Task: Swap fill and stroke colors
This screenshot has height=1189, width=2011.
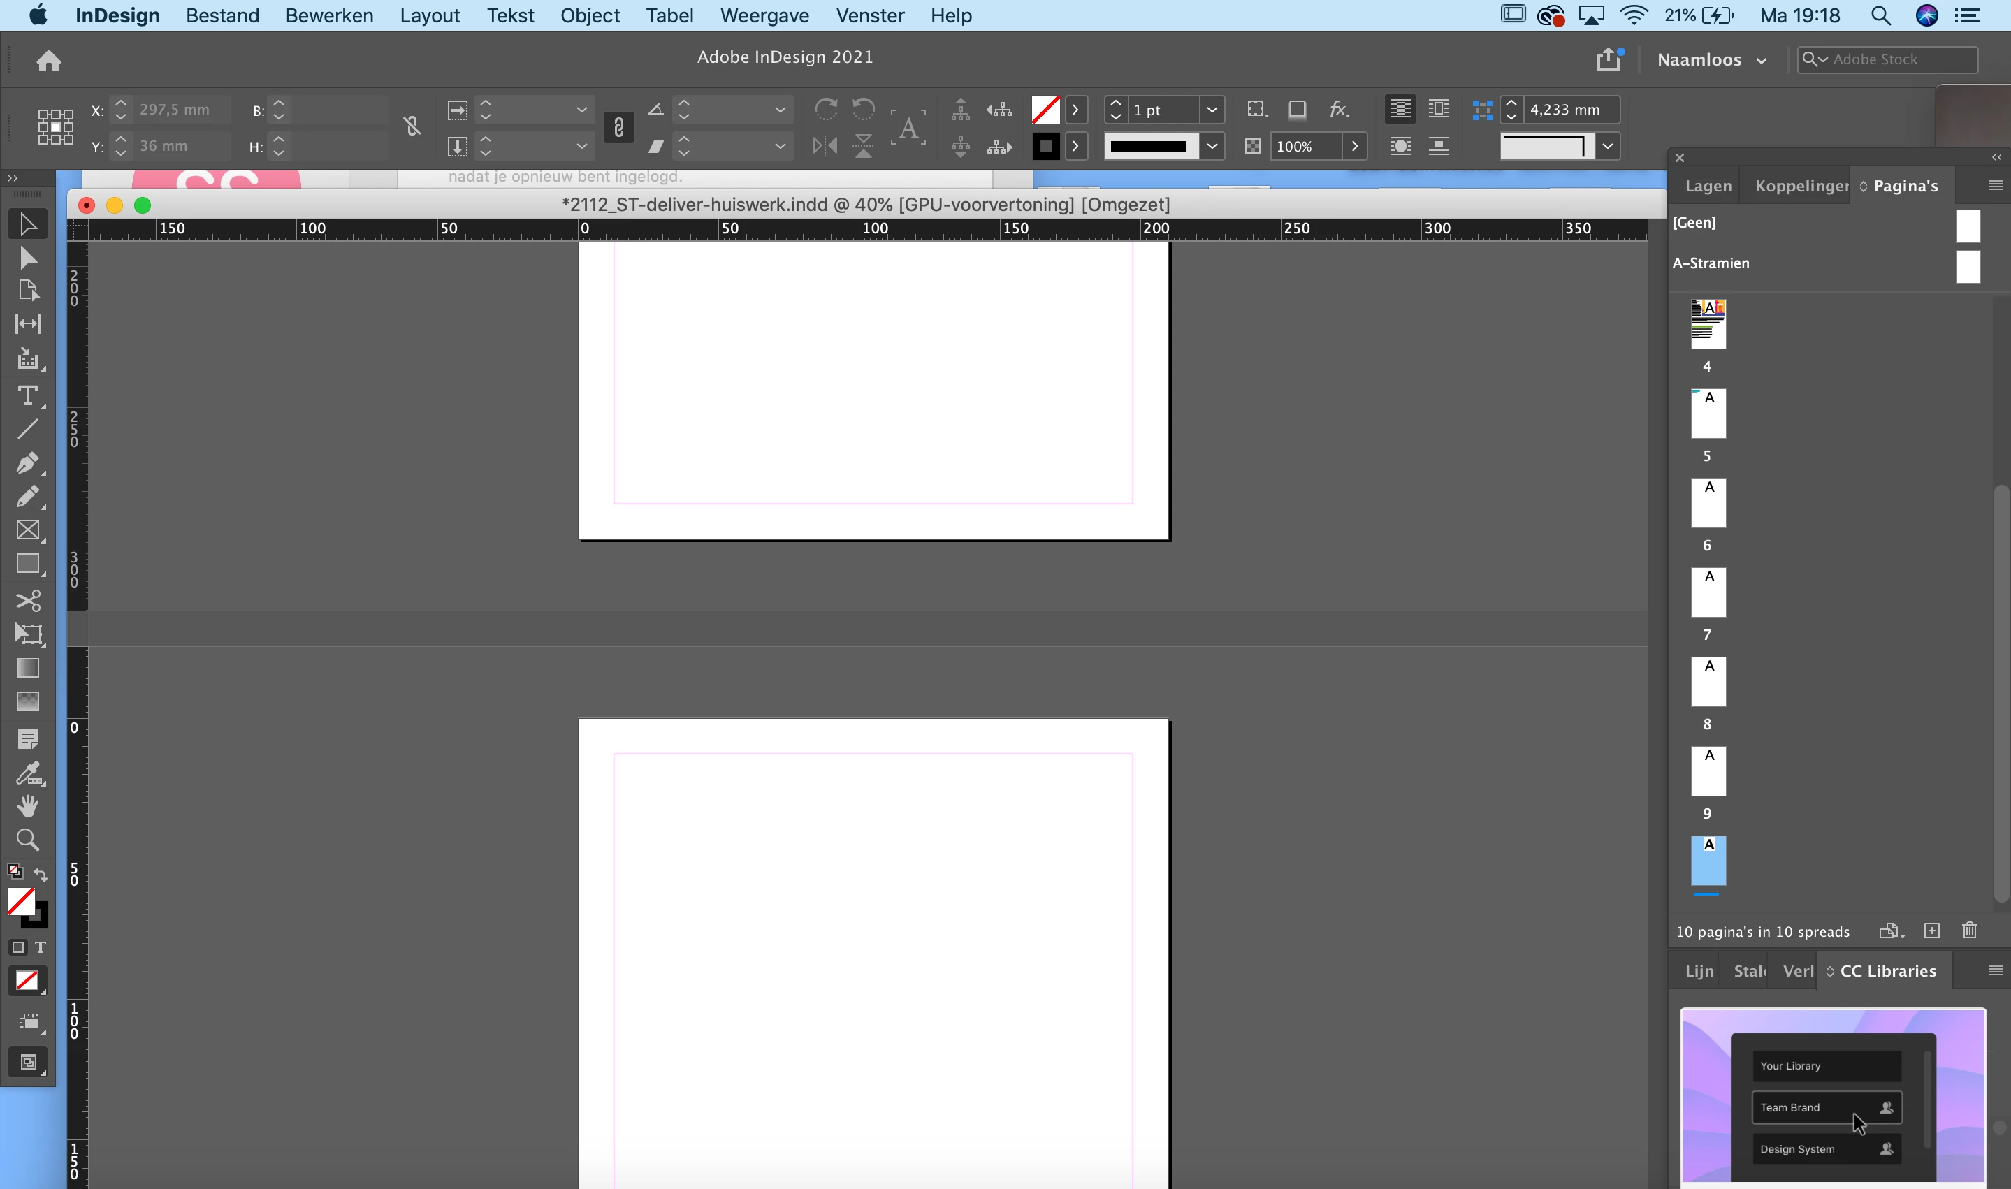Action: pyautogui.click(x=40, y=873)
